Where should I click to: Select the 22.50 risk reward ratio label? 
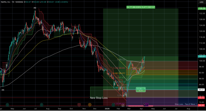(x=141, y=90)
